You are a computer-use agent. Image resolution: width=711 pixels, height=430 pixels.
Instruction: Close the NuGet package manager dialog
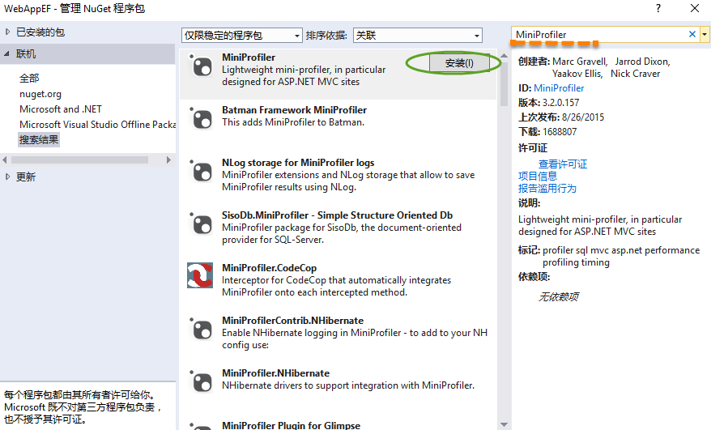click(695, 8)
